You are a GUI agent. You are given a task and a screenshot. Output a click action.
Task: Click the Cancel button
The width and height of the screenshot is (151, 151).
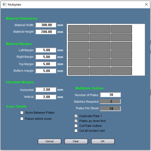click(x=50, y=141)
